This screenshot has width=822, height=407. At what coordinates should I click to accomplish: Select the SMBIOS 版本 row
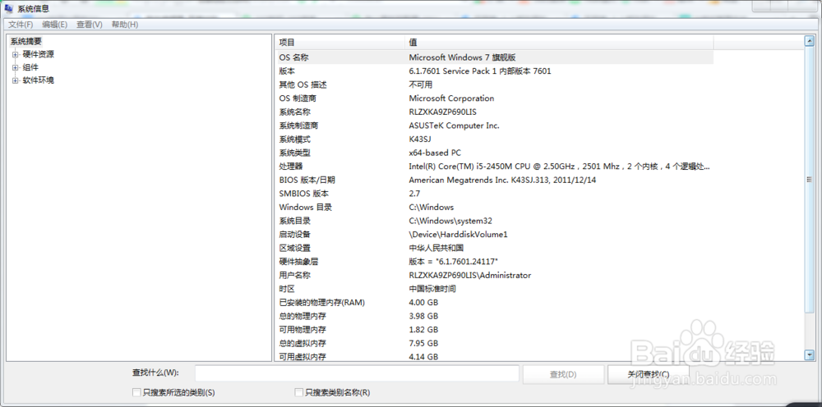(494, 194)
